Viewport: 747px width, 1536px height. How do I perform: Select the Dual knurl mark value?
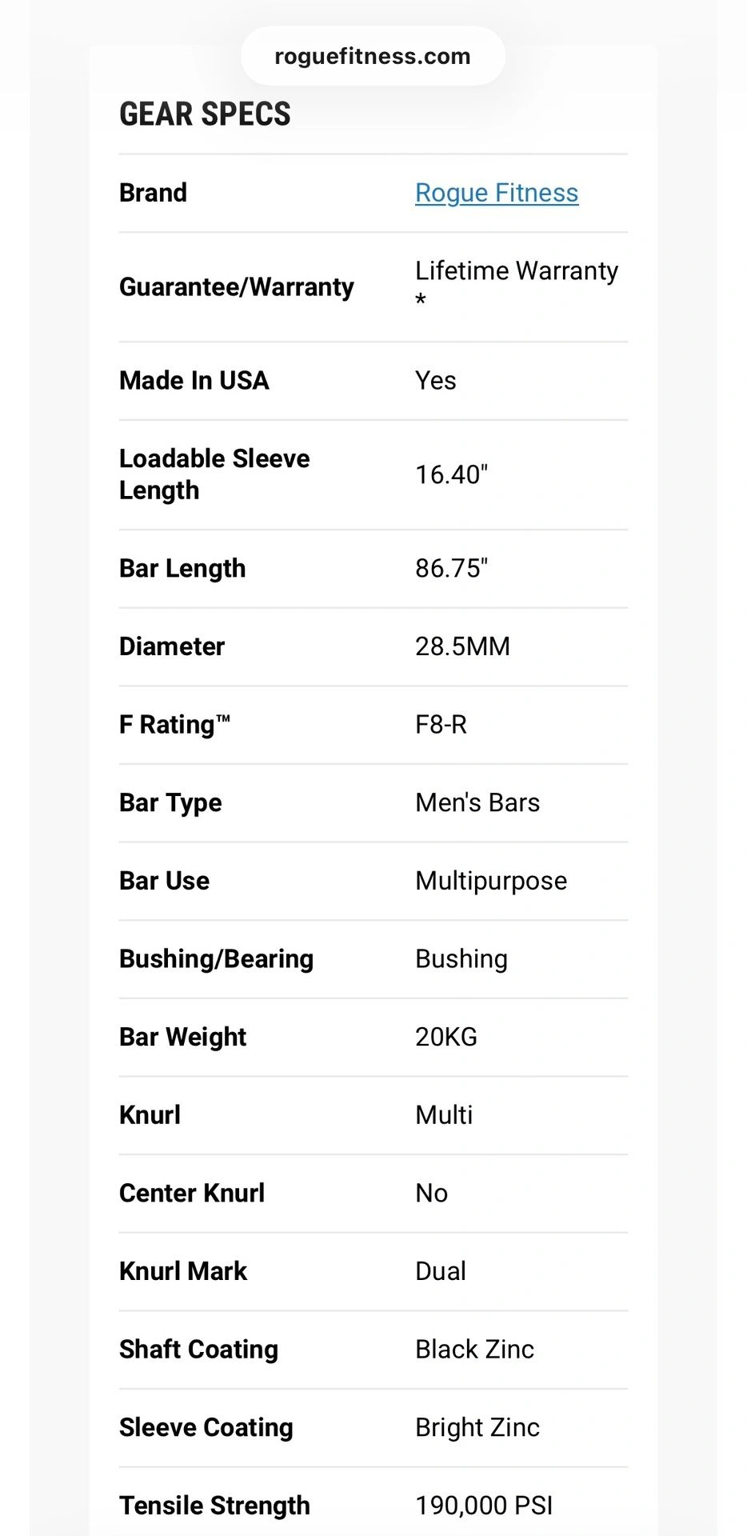point(440,1271)
